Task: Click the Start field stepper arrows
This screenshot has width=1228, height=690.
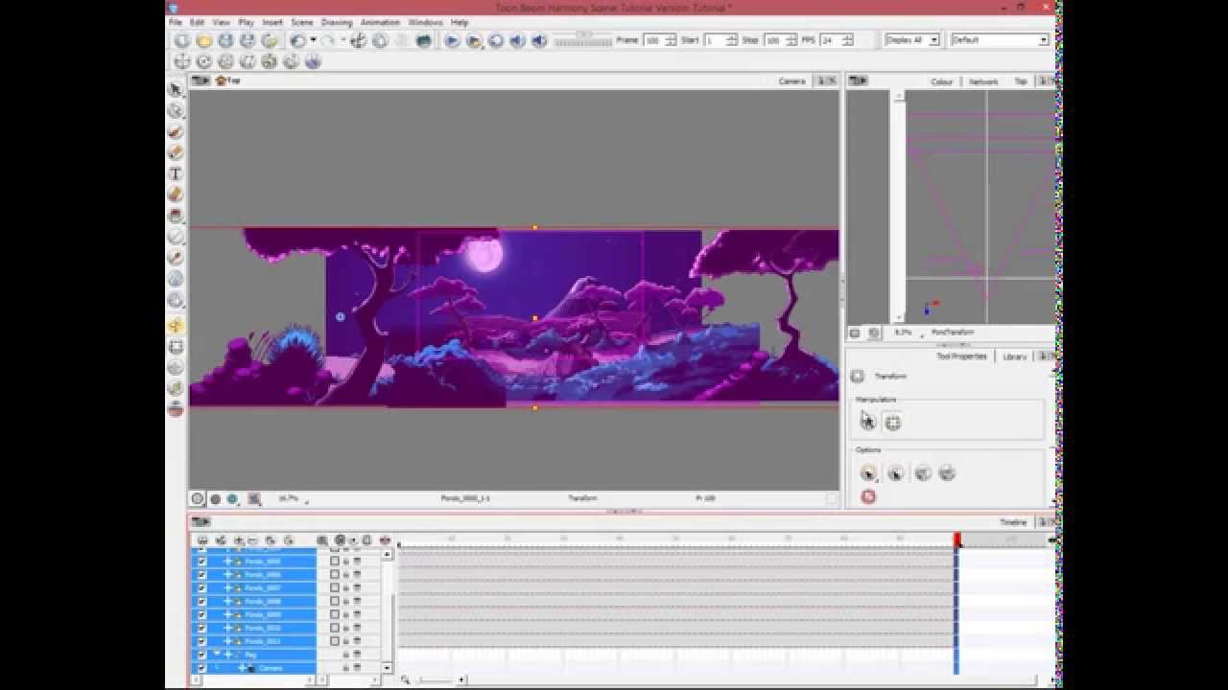Action: [x=732, y=40]
